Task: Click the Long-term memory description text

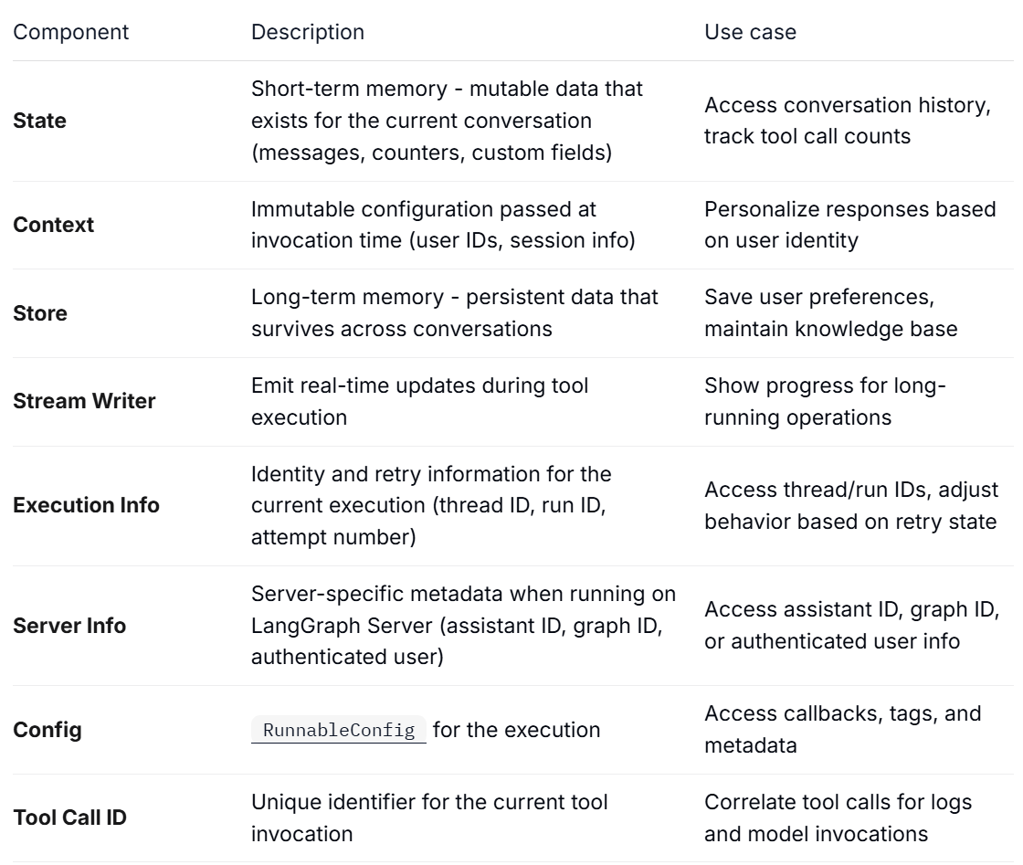Action: point(455,313)
